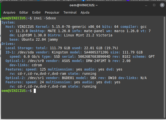Click the 'LightDM 1.30.0' value
The image size is (166, 120).
[x=32, y=35]
